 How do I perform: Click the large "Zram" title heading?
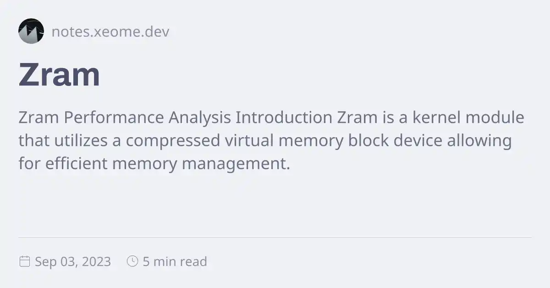pos(59,75)
